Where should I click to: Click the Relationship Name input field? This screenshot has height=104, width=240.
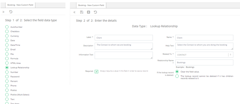coord(204,62)
